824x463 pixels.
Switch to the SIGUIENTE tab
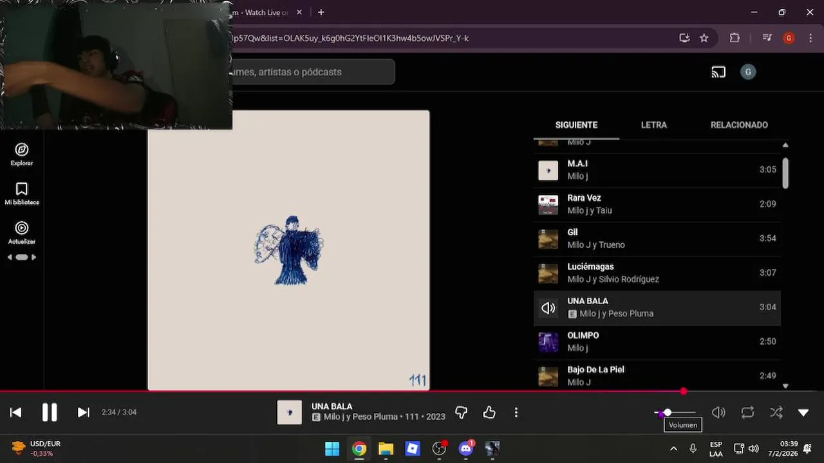pyautogui.click(x=576, y=125)
